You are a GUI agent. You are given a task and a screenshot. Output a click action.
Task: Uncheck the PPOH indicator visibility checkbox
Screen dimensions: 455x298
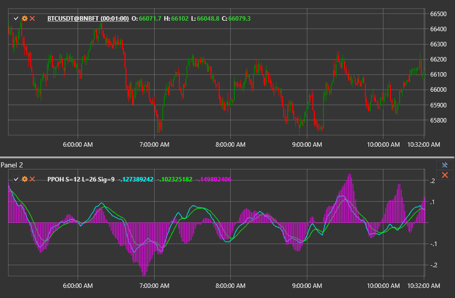pyautogui.click(x=16, y=179)
